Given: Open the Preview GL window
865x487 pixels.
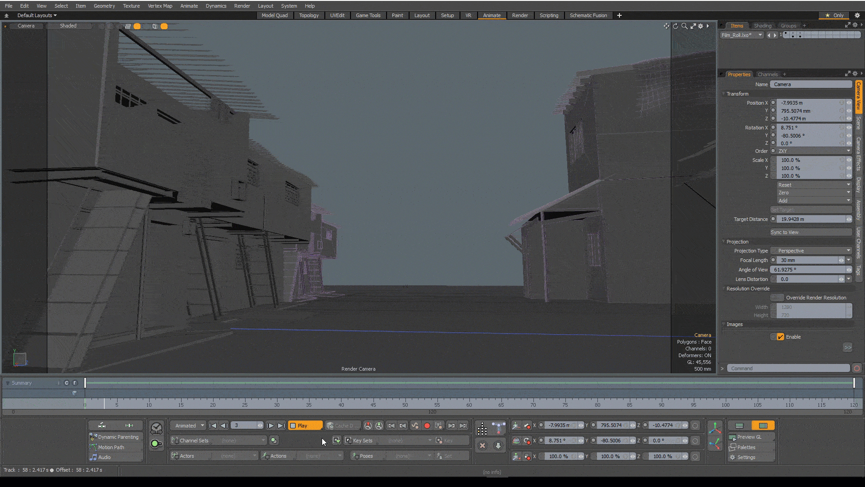Looking at the screenshot, I should (x=749, y=437).
